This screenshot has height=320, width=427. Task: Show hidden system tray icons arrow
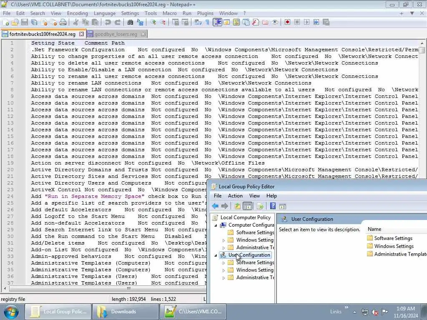[x=354, y=312]
